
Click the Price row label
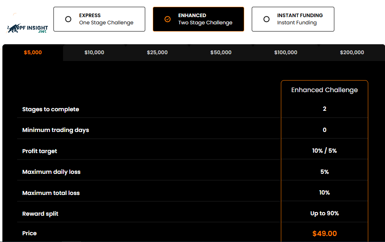[x=30, y=233]
